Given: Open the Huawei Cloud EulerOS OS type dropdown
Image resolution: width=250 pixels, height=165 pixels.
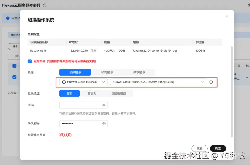Looking at the screenshot, I should (84, 82).
